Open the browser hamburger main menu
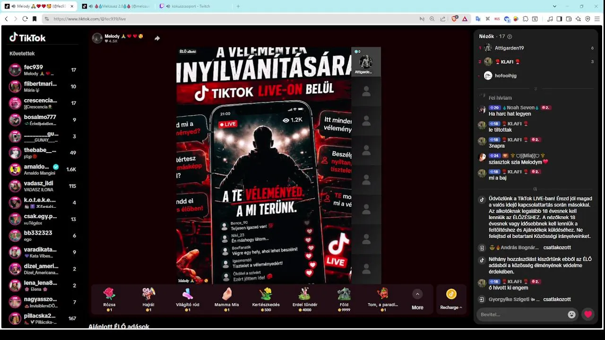 [597, 19]
